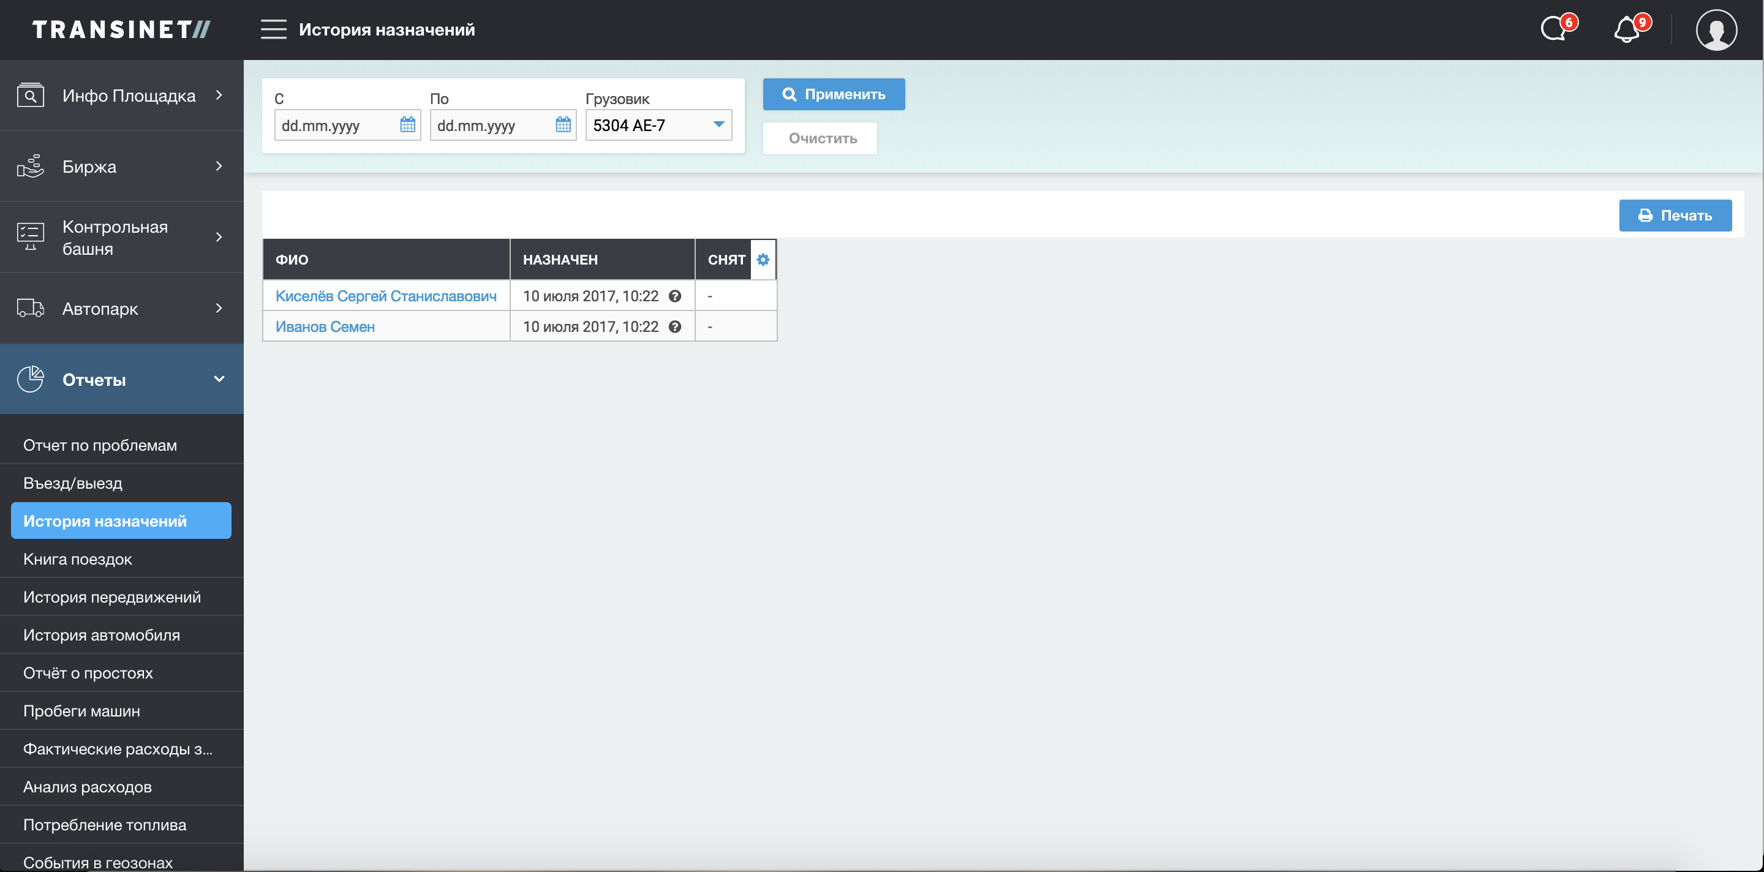Click help icon in Киселёв row
This screenshot has width=1764, height=872.
click(x=674, y=296)
